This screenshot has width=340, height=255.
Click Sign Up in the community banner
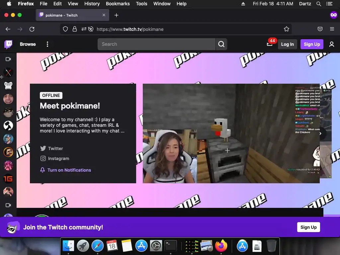point(308,227)
